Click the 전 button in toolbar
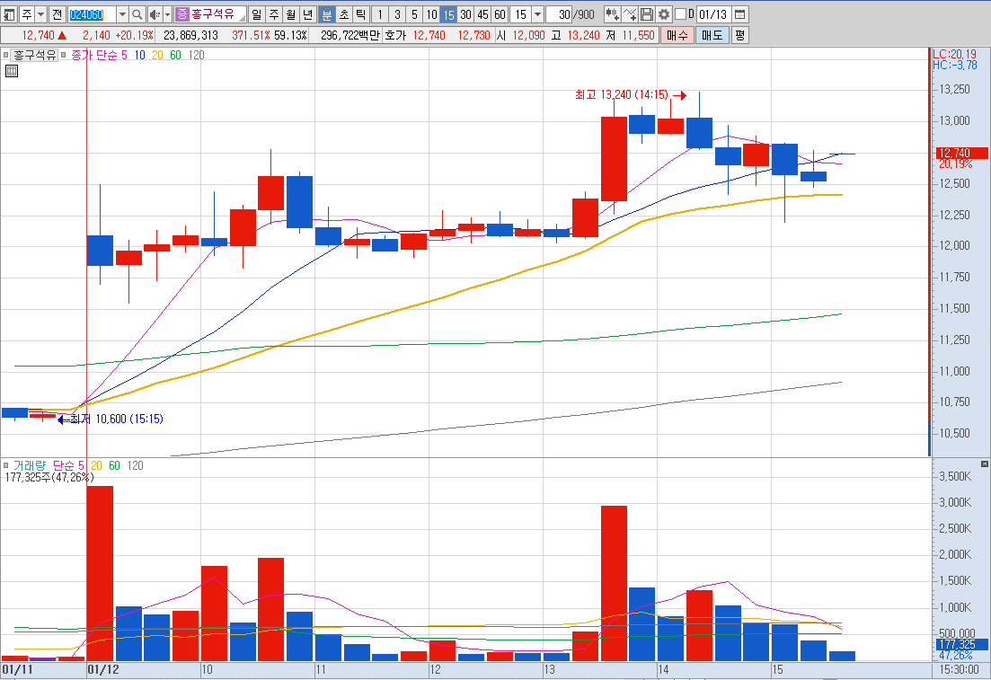991x680 pixels. pyautogui.click(x=57, y=13)
